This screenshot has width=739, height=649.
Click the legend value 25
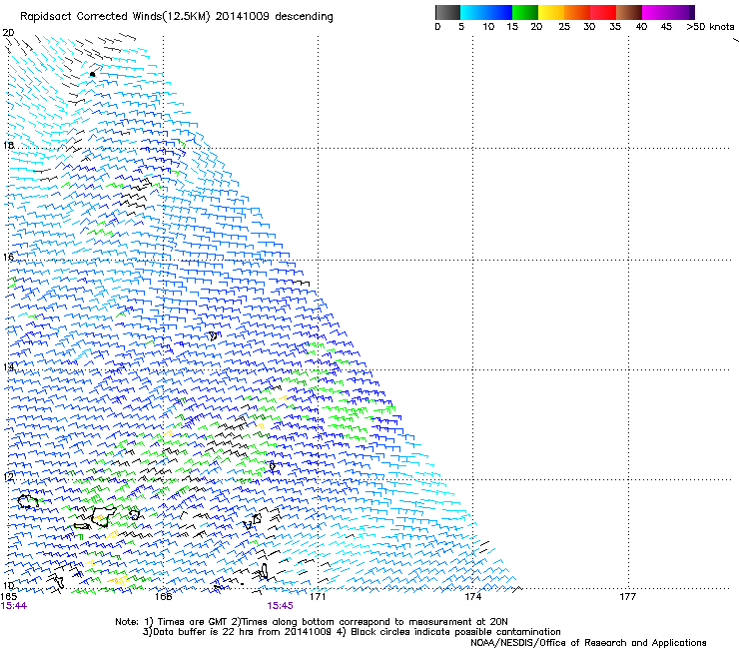(x=564, y=27)
